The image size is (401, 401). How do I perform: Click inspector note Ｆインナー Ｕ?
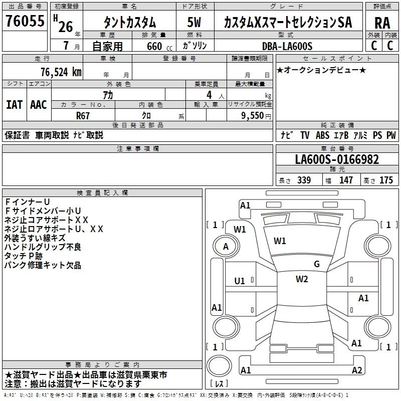pyautogui.click(x=27, y=202)
